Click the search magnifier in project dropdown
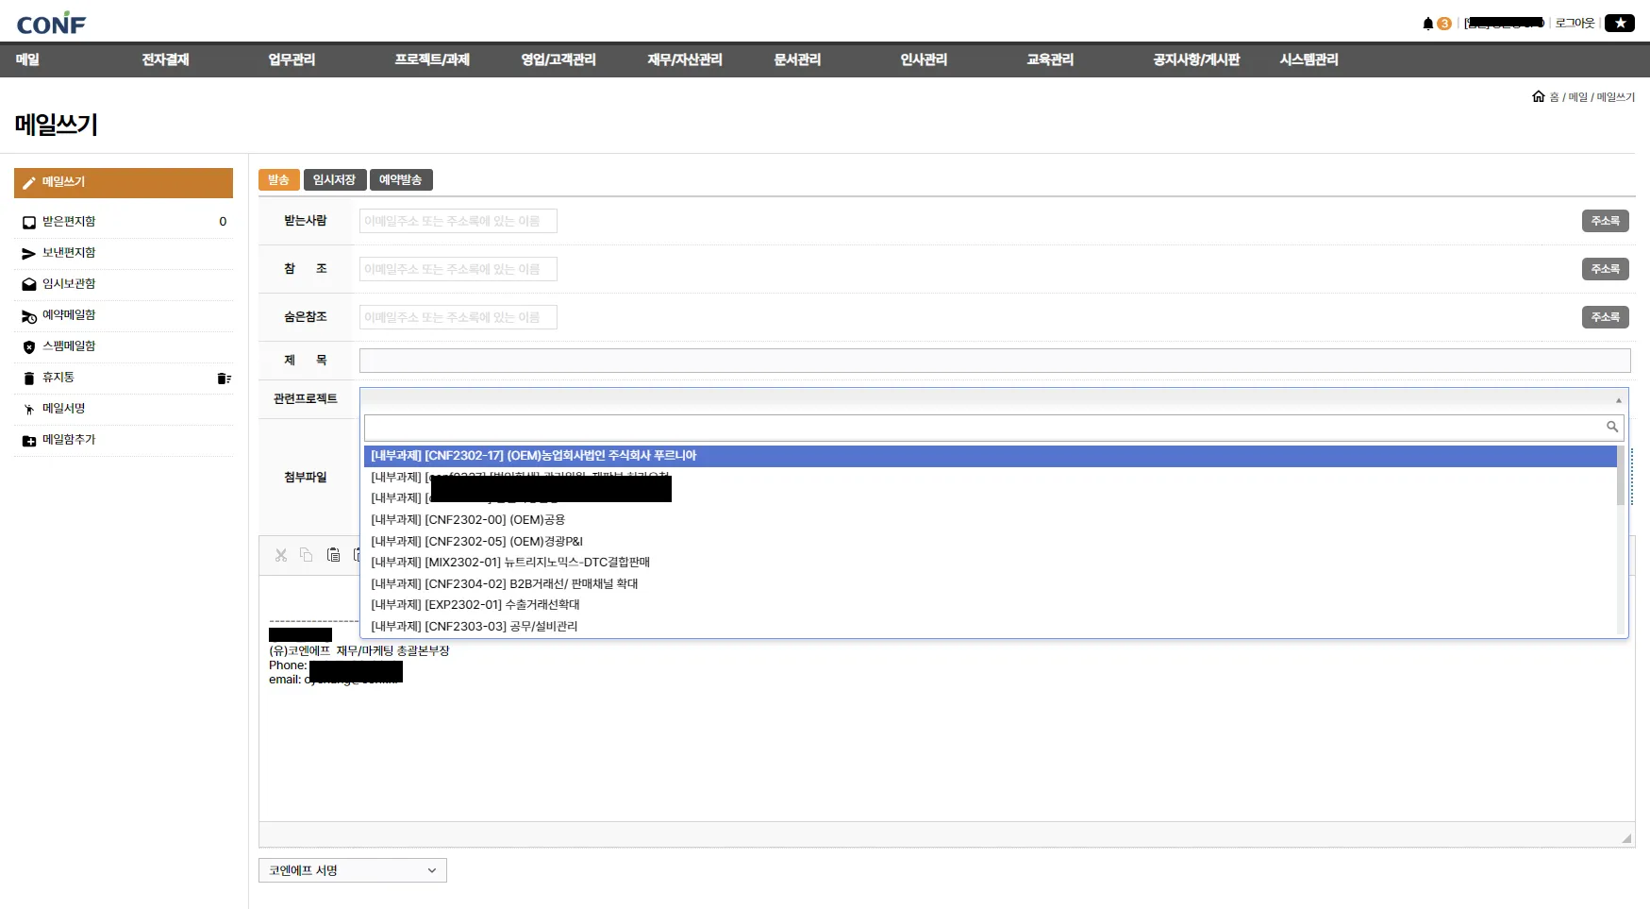Viewport: 1650px width, 909px height. point(1612,428)
